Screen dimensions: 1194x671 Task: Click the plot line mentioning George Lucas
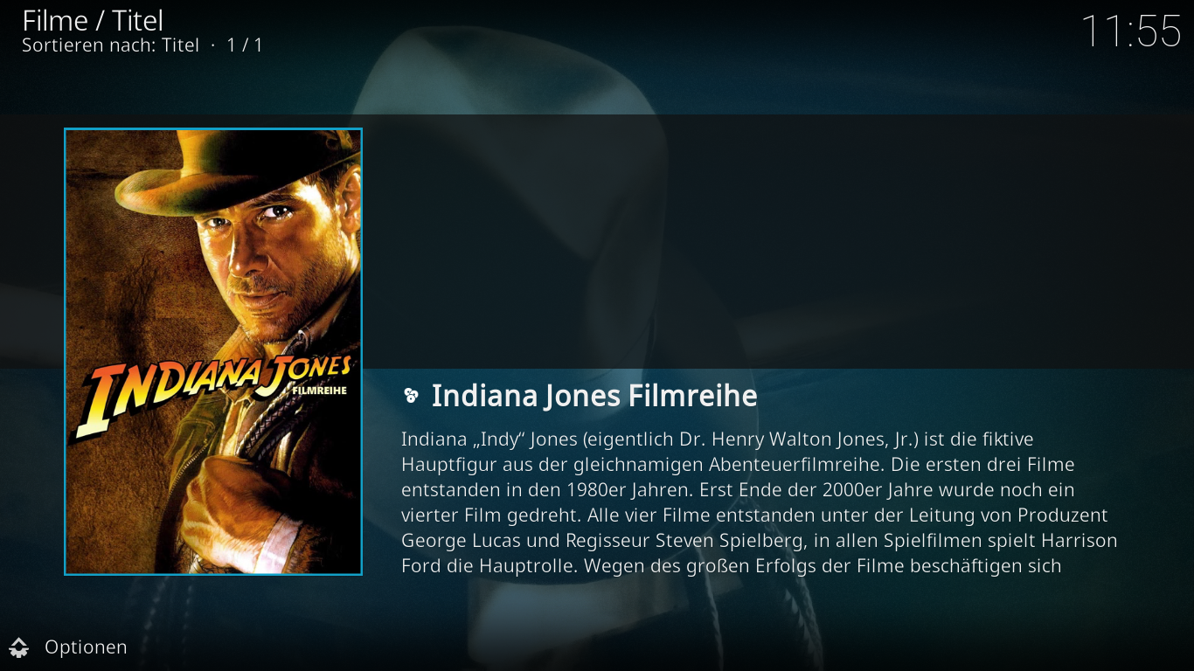tap(759, 540)
